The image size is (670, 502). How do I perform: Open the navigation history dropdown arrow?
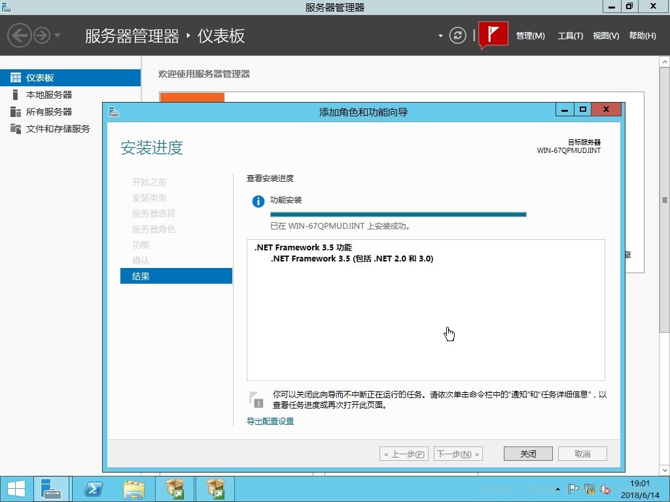coord(58,35)
